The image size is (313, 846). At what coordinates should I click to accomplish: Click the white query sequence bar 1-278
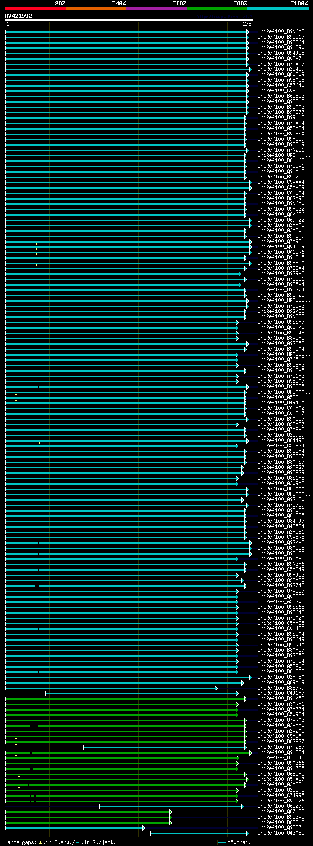(129, 20)
